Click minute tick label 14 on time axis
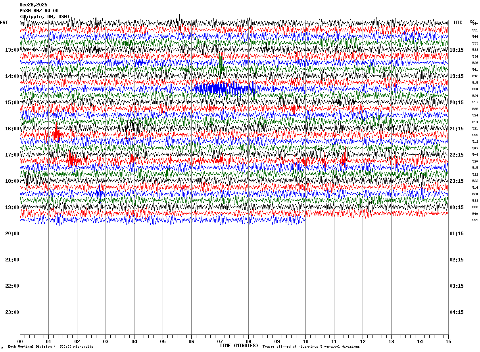 420,341
